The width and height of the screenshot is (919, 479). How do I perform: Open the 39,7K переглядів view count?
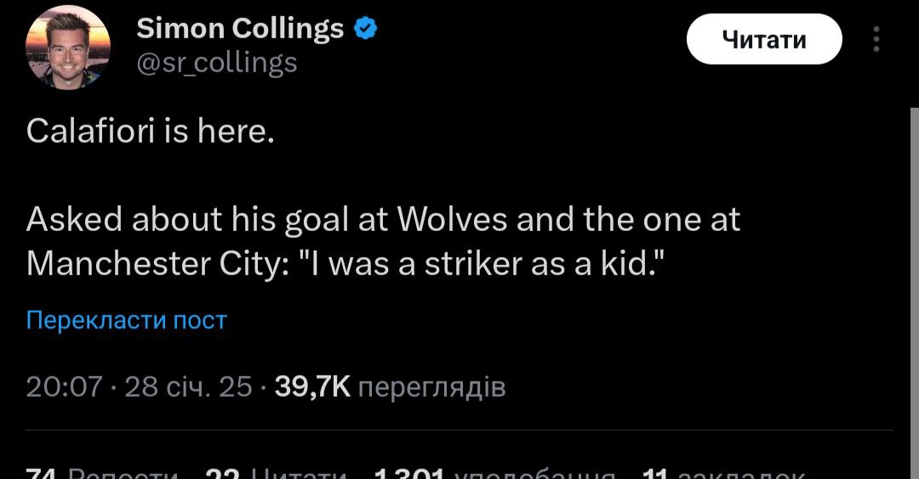pyautogui.click(x=390, y=387)
